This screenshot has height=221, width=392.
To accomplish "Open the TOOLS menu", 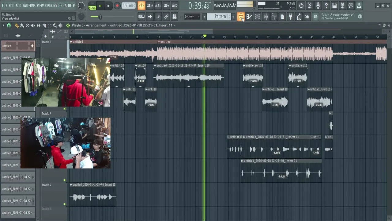I will (62, 6).
